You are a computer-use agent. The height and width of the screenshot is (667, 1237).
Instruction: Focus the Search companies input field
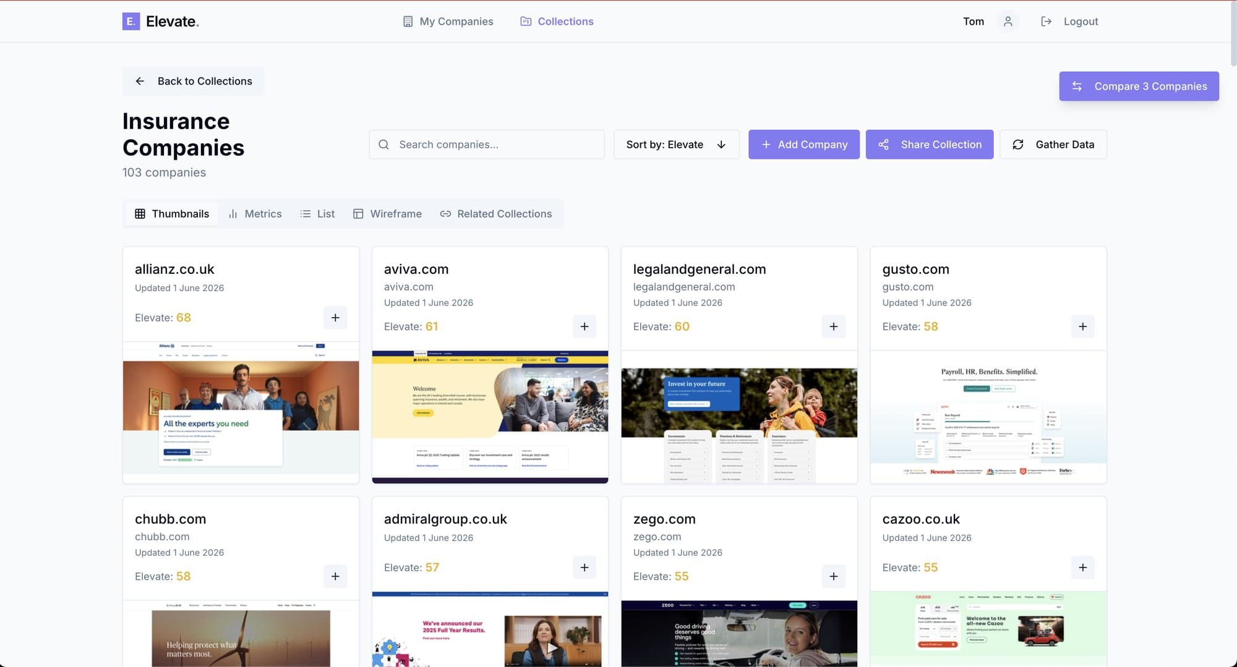(487, 145)
